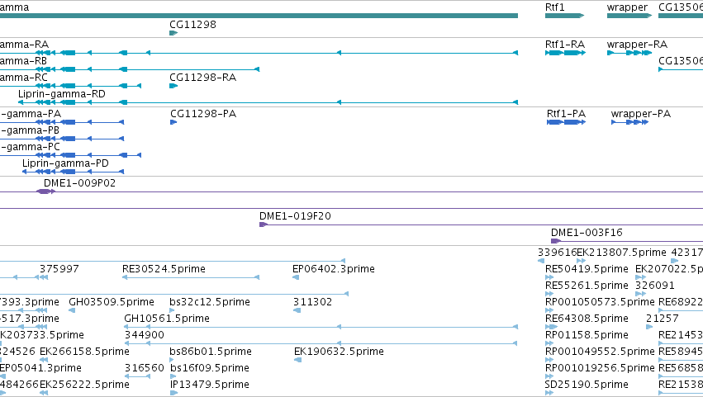This screenshot has height=397, width=703.
Task: Click the 316560 feature label
Action: [145, 368]
